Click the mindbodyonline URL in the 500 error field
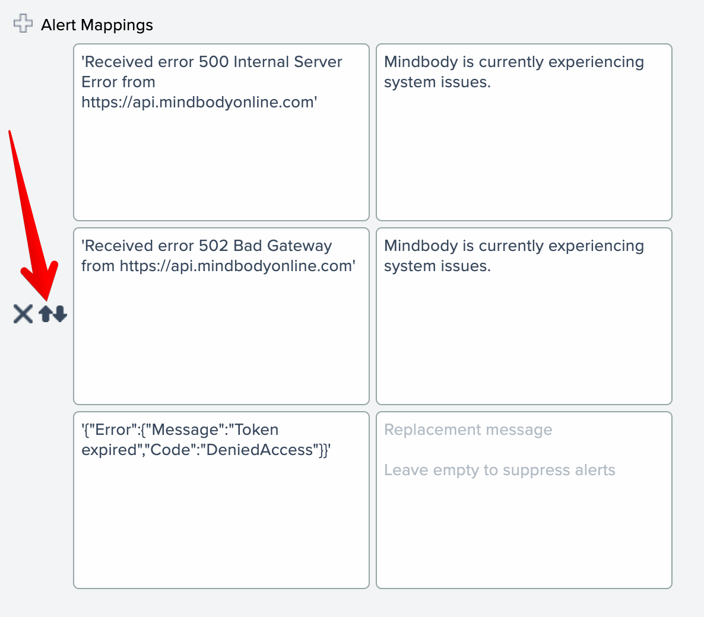 [199, 102]
